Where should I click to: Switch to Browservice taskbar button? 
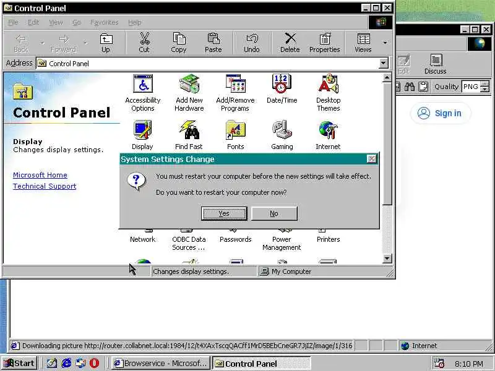(161, 363)
